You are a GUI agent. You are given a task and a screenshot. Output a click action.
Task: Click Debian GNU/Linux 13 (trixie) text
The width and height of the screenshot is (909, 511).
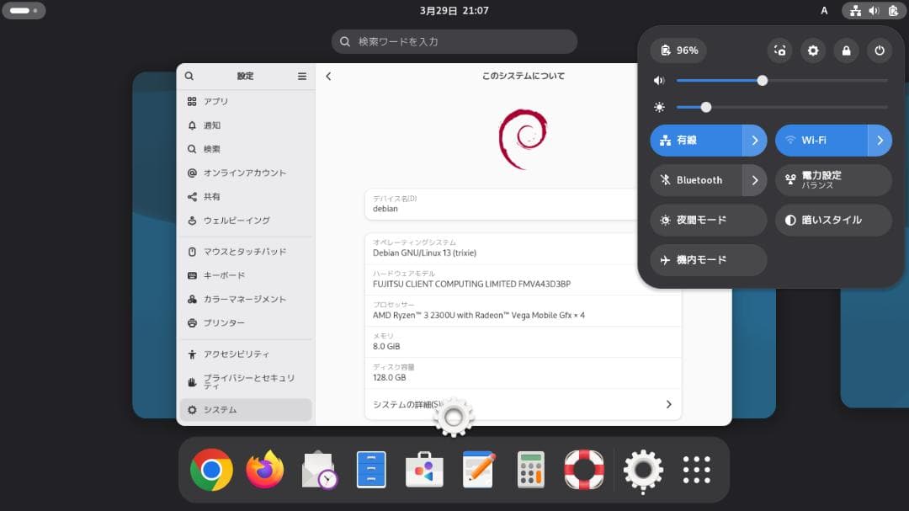click(424, 253)
